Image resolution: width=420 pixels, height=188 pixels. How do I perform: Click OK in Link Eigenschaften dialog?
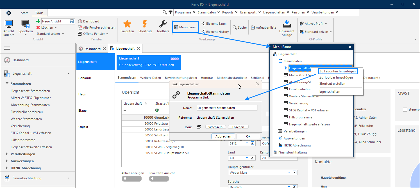pyautogui.click(x=248, y=136)
